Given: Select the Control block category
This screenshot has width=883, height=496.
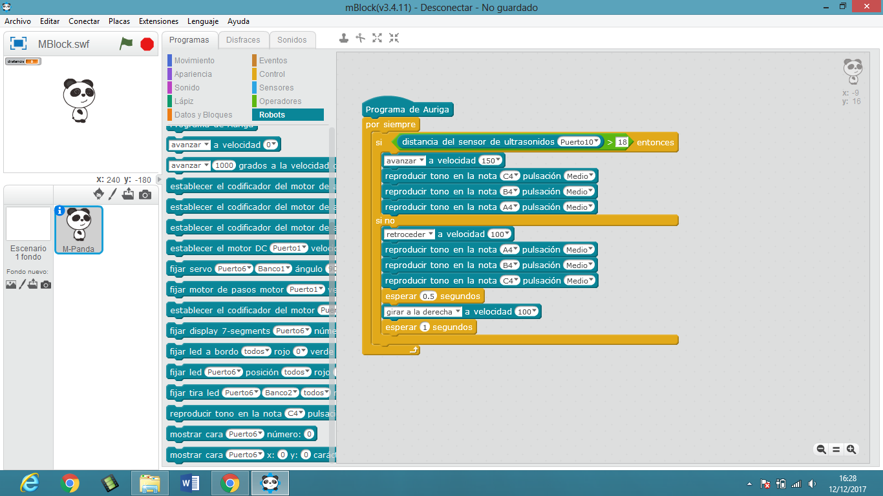Looking at the screenshot, I should point(272,74).
